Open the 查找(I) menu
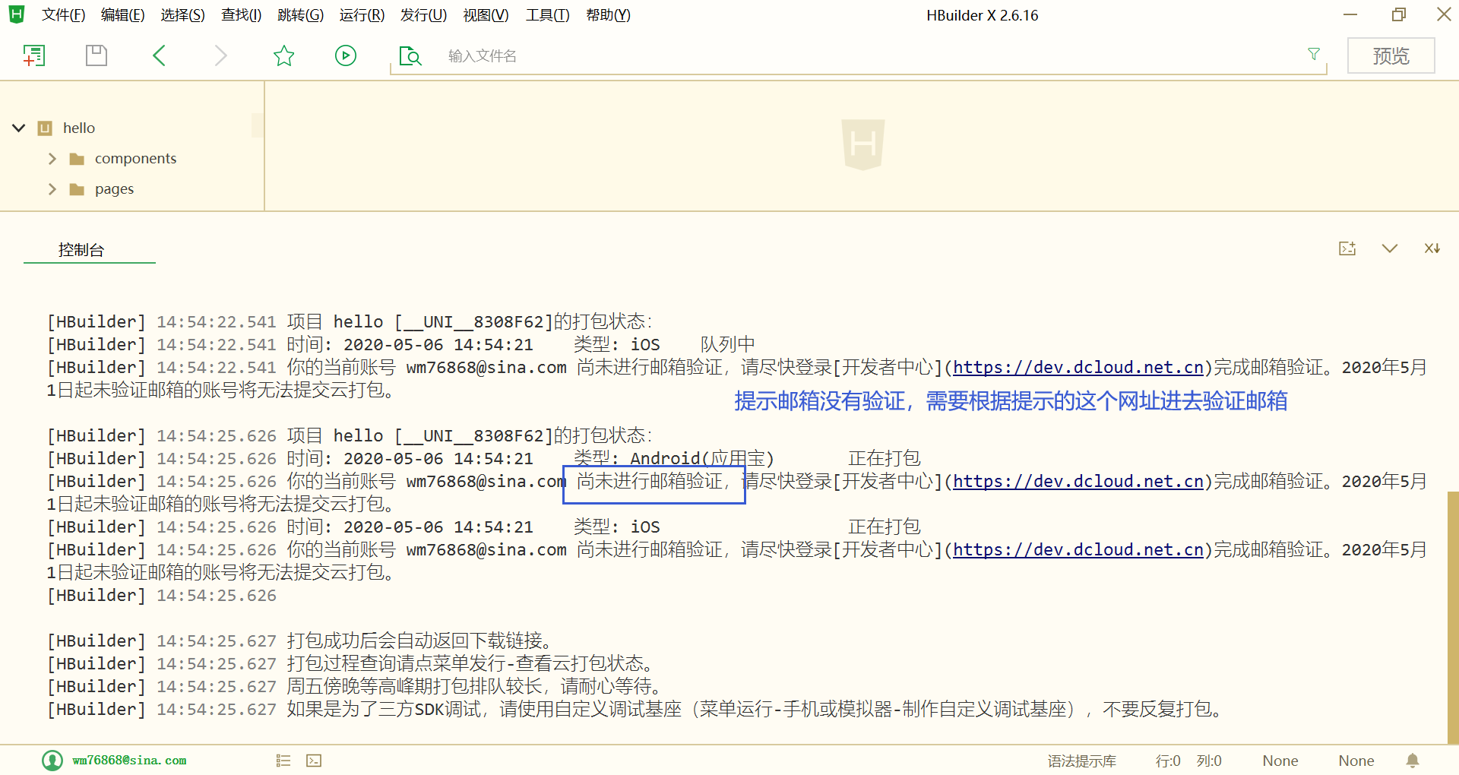 (242, 15)
